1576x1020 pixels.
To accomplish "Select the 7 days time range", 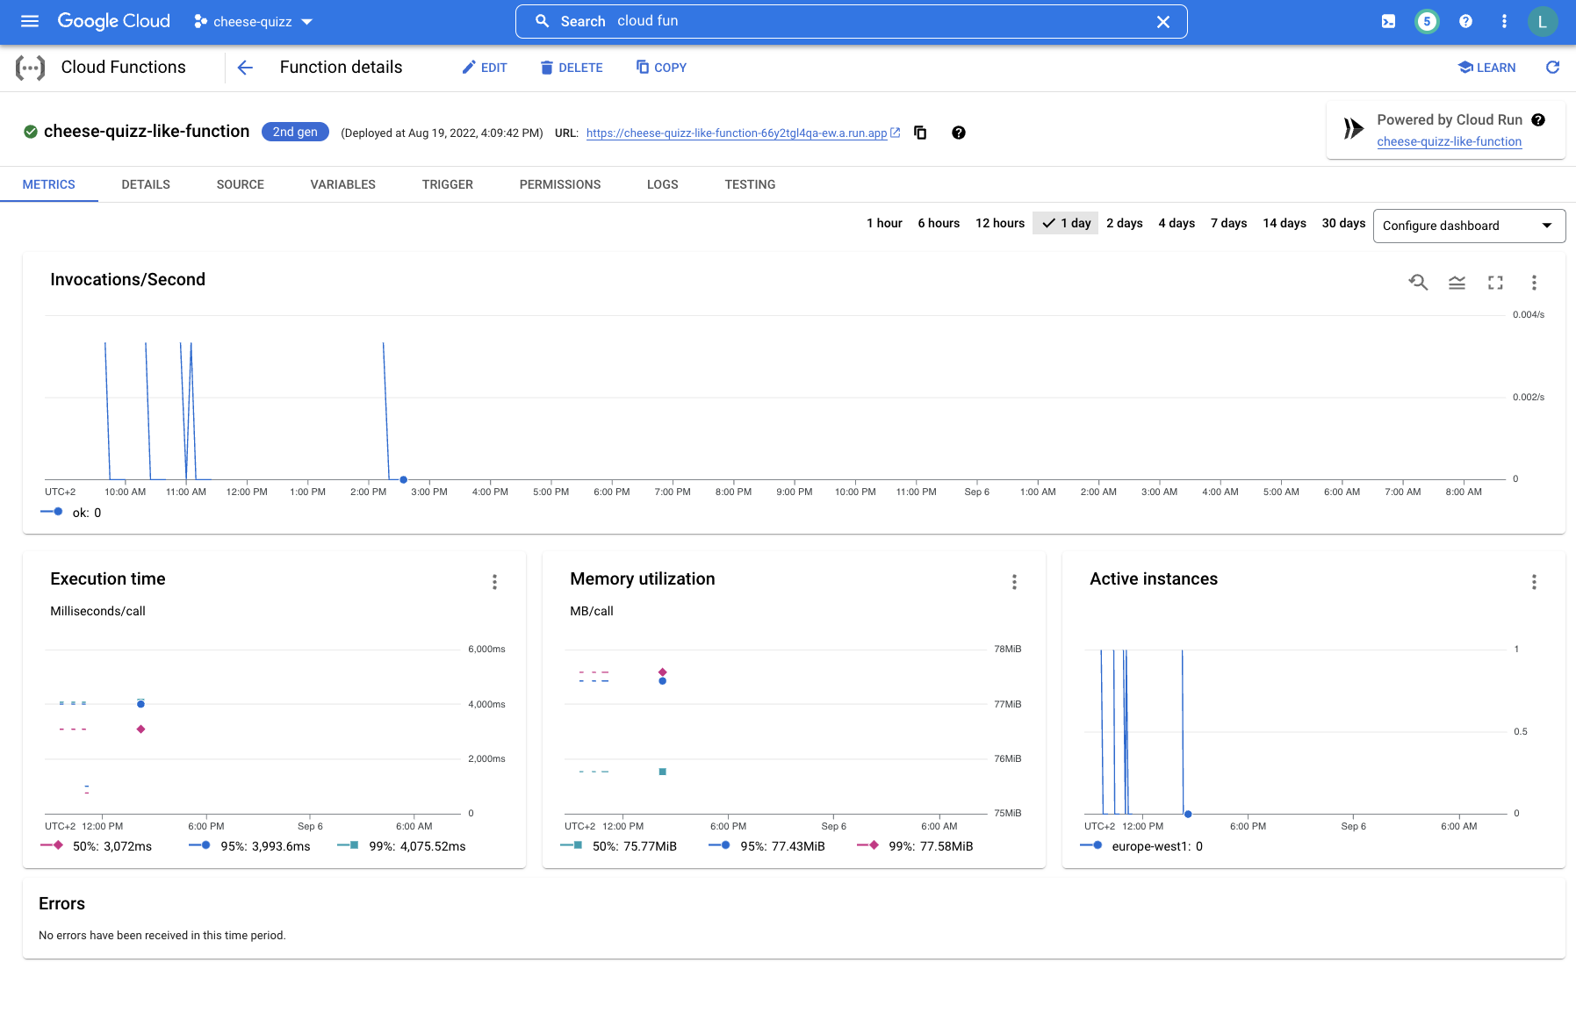I will pos(1229,223).
